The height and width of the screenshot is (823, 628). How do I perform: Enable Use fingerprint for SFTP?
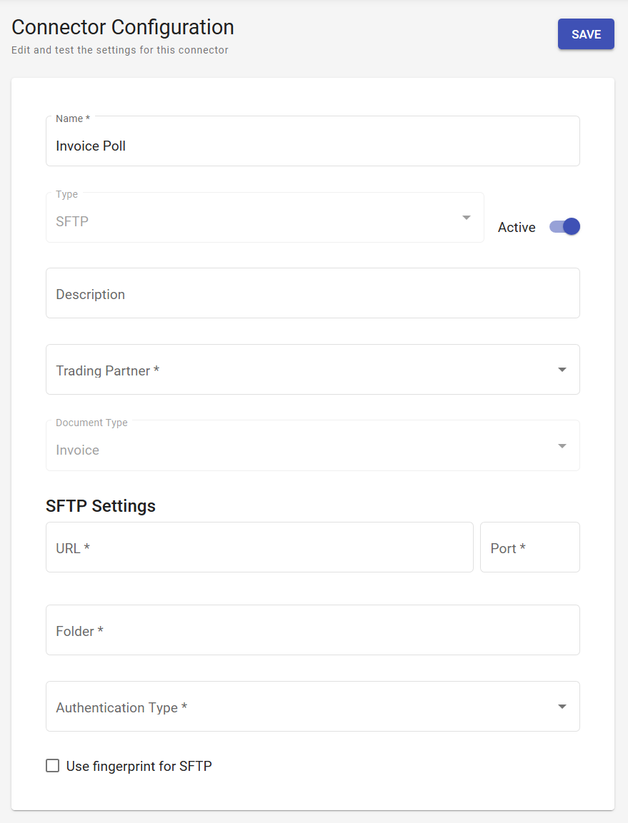click(x=52, y=765)
